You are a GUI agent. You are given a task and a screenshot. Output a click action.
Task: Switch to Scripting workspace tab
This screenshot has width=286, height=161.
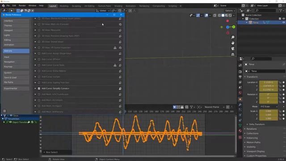point(172,6)
